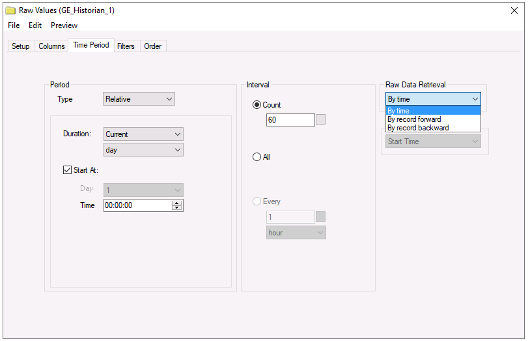Viewport: 528px width, 341px height.
Task: Choose By record forward option
Action: pyautogui.click(x=433, y=119)
